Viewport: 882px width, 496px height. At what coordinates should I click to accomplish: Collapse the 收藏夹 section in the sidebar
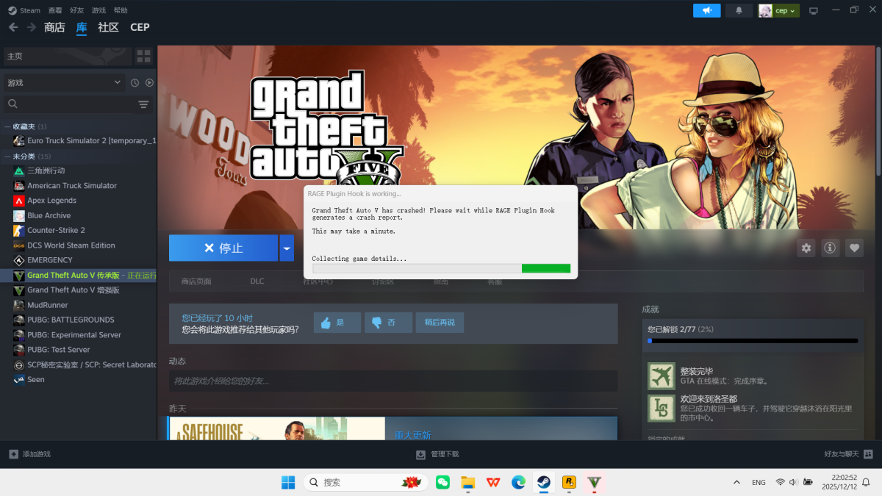click(x=7, y=126)
